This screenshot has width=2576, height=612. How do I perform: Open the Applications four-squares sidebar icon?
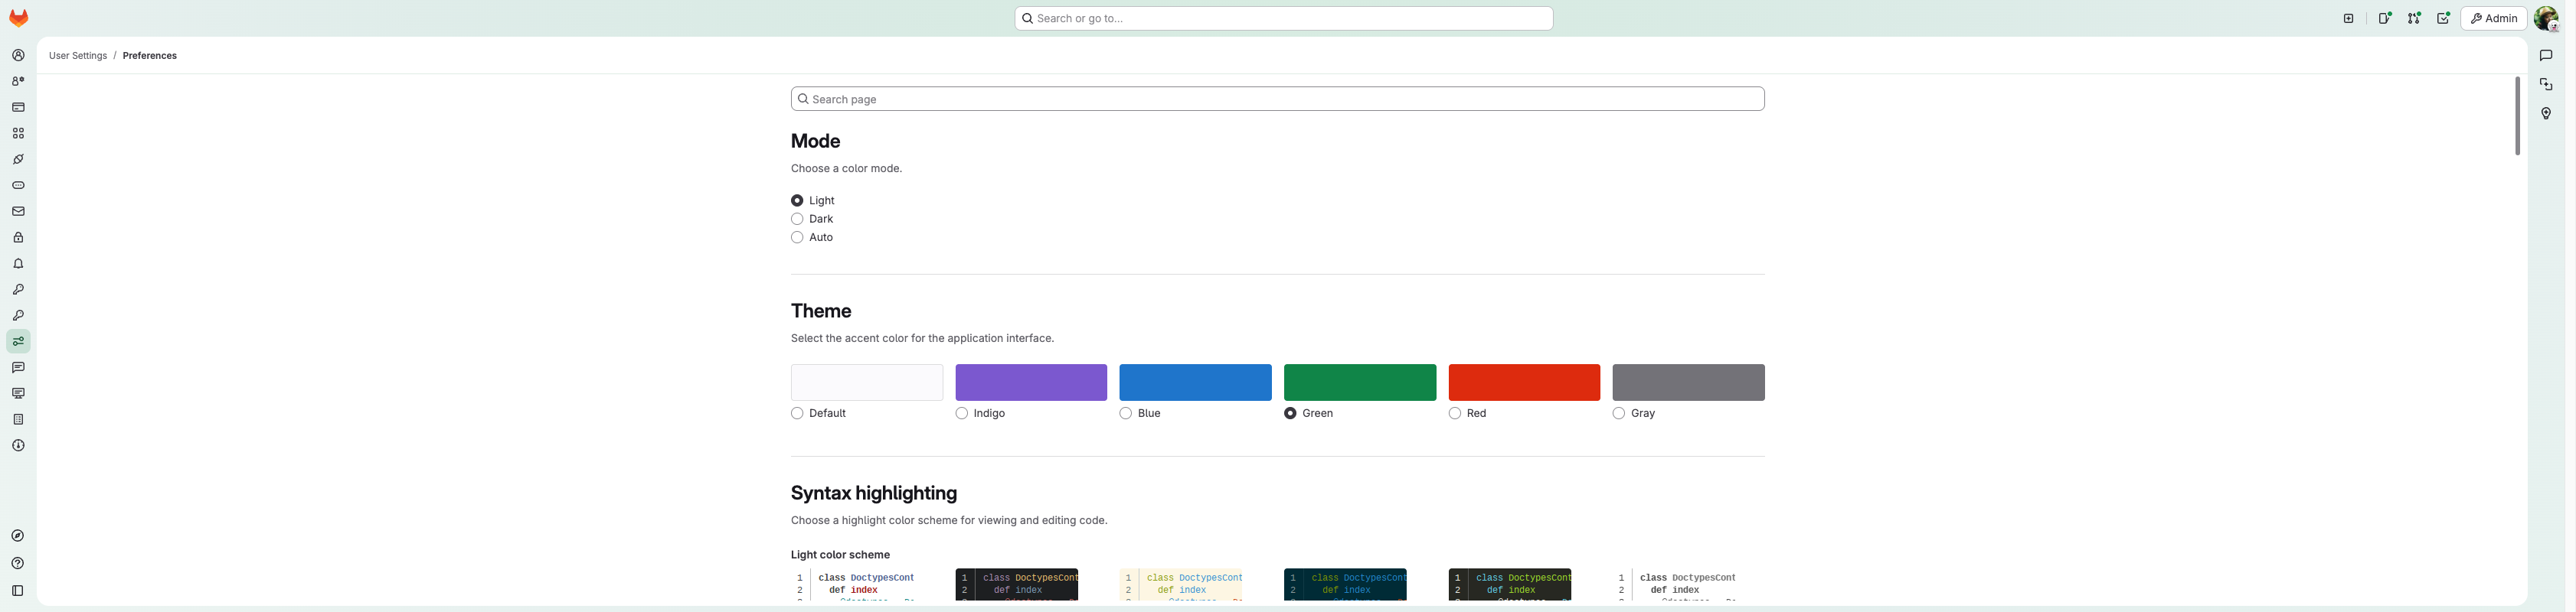pyautogui.click(x=18, y=134)
